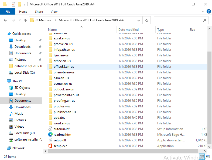The image size is (212, 160).
Task: Switch to Details view layout button
Action: click(x=202, y=156)
